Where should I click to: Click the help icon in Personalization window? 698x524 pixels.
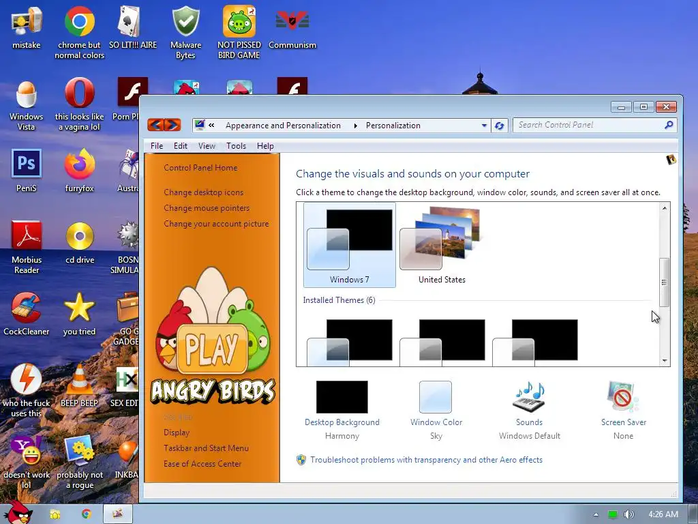tap(671, 160)
